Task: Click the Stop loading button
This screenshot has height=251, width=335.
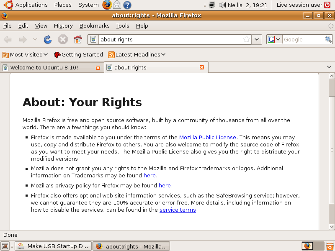Action: [63, 39]
